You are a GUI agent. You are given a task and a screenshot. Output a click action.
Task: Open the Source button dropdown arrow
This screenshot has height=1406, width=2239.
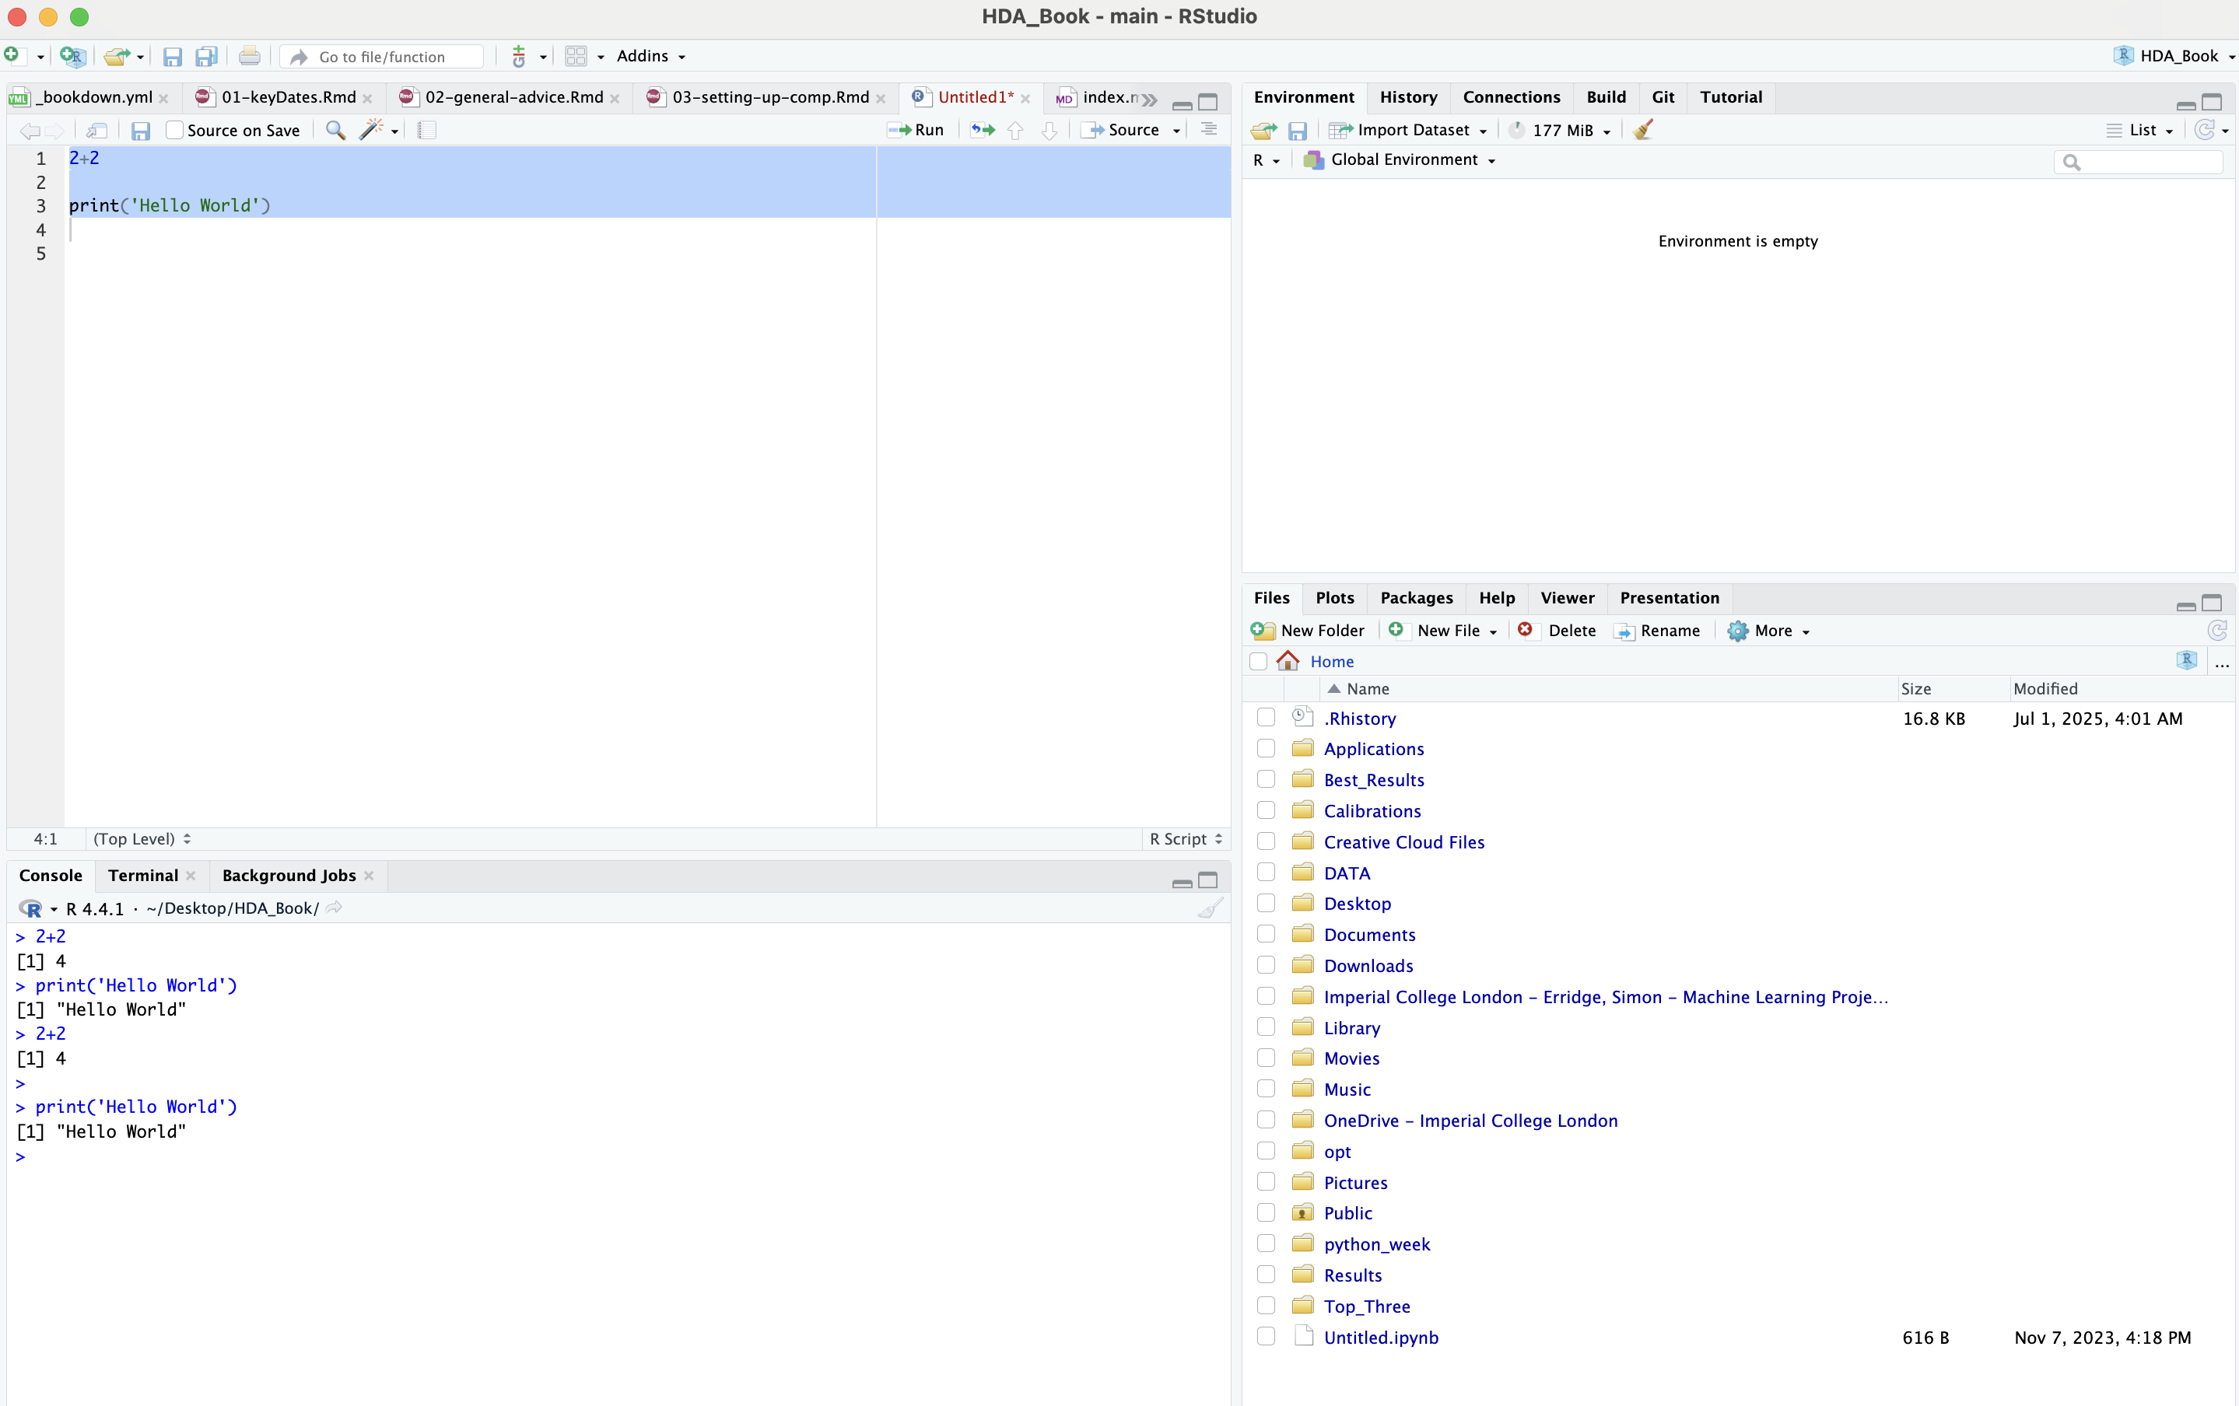click(1177, 131)
